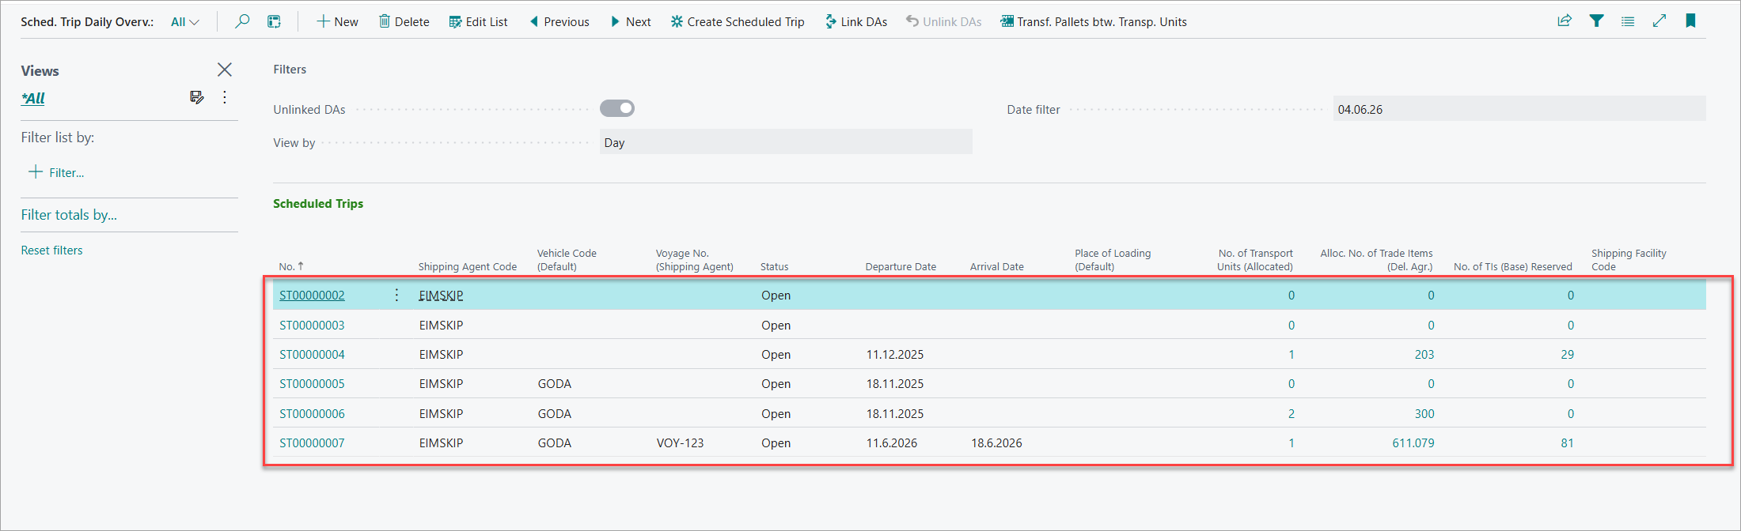Click the Edit List action
1741x531 pixels.
tap(478, 22)
